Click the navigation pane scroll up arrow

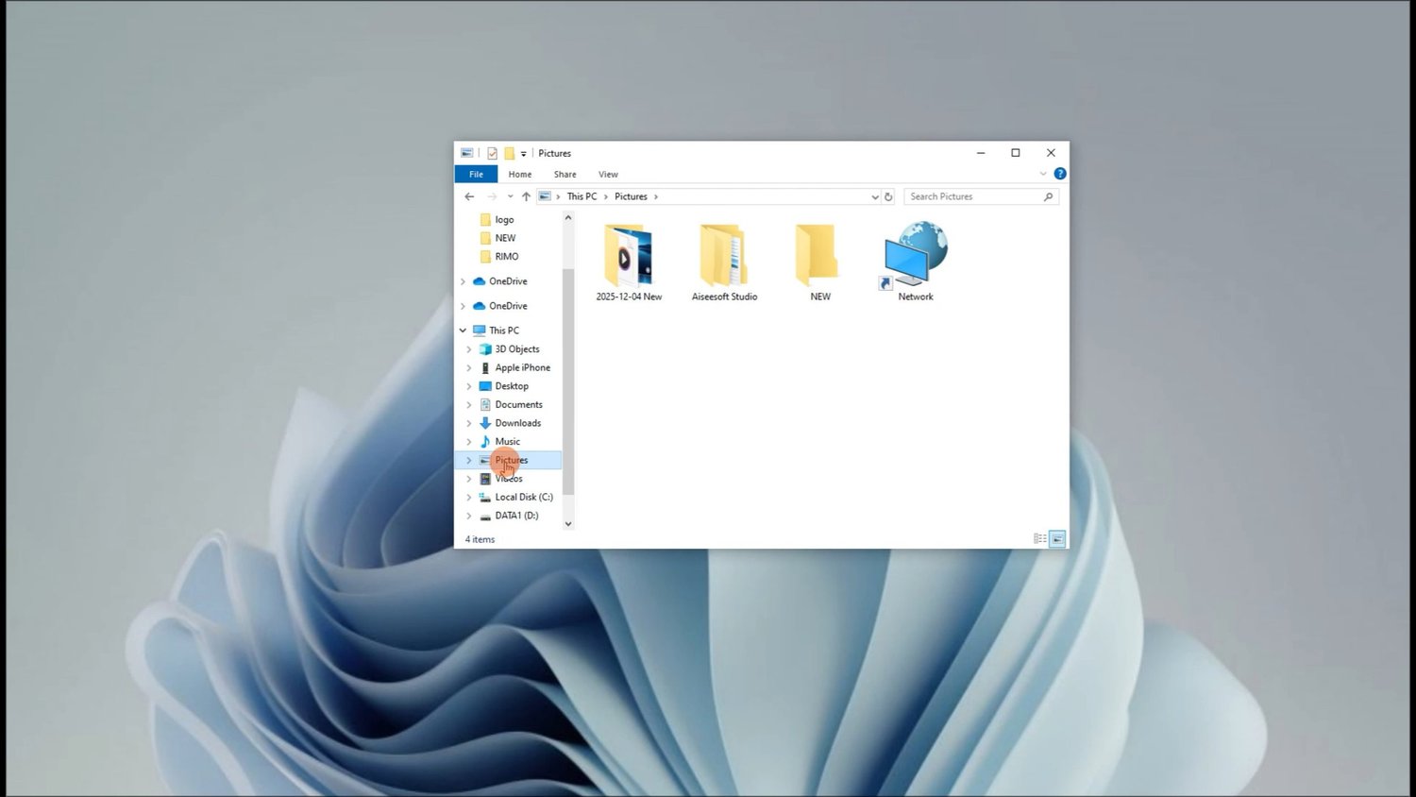pos(568,218)
